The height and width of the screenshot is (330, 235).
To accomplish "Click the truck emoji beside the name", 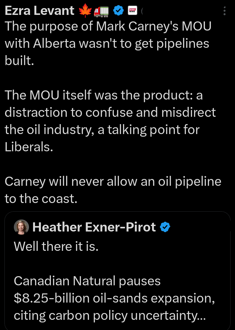I will [101, 11].
